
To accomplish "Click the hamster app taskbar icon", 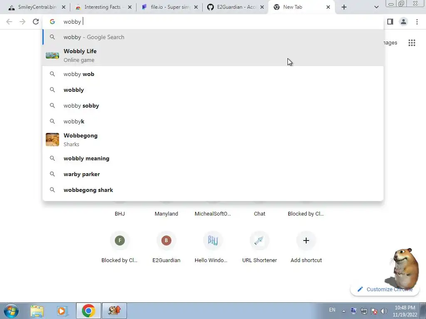I will pyautogui.click(x=114, y=311).
